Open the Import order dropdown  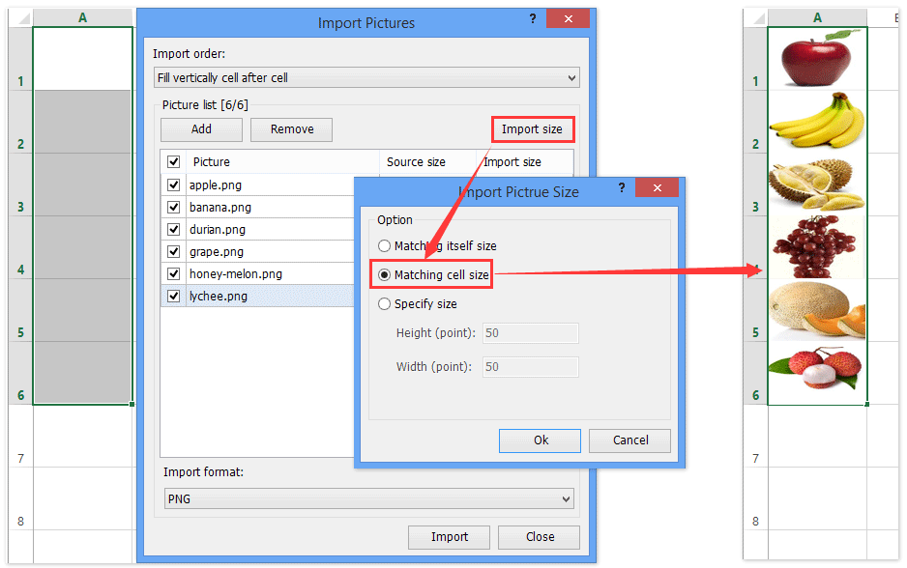(x=366, y=77)
